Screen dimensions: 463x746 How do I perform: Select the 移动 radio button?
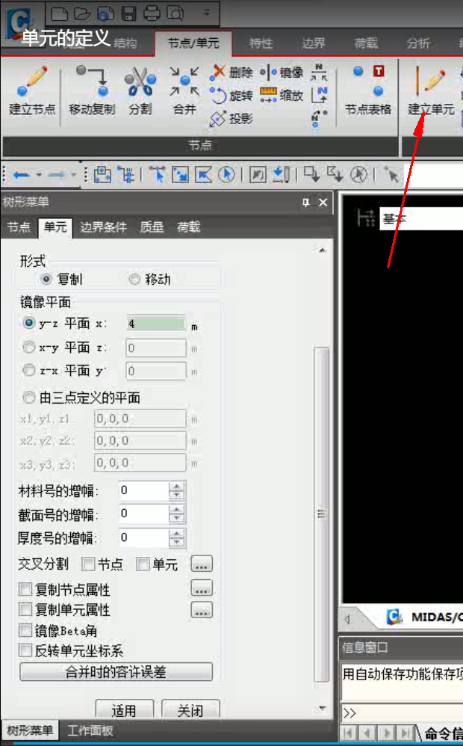click(x=134, y=280)
